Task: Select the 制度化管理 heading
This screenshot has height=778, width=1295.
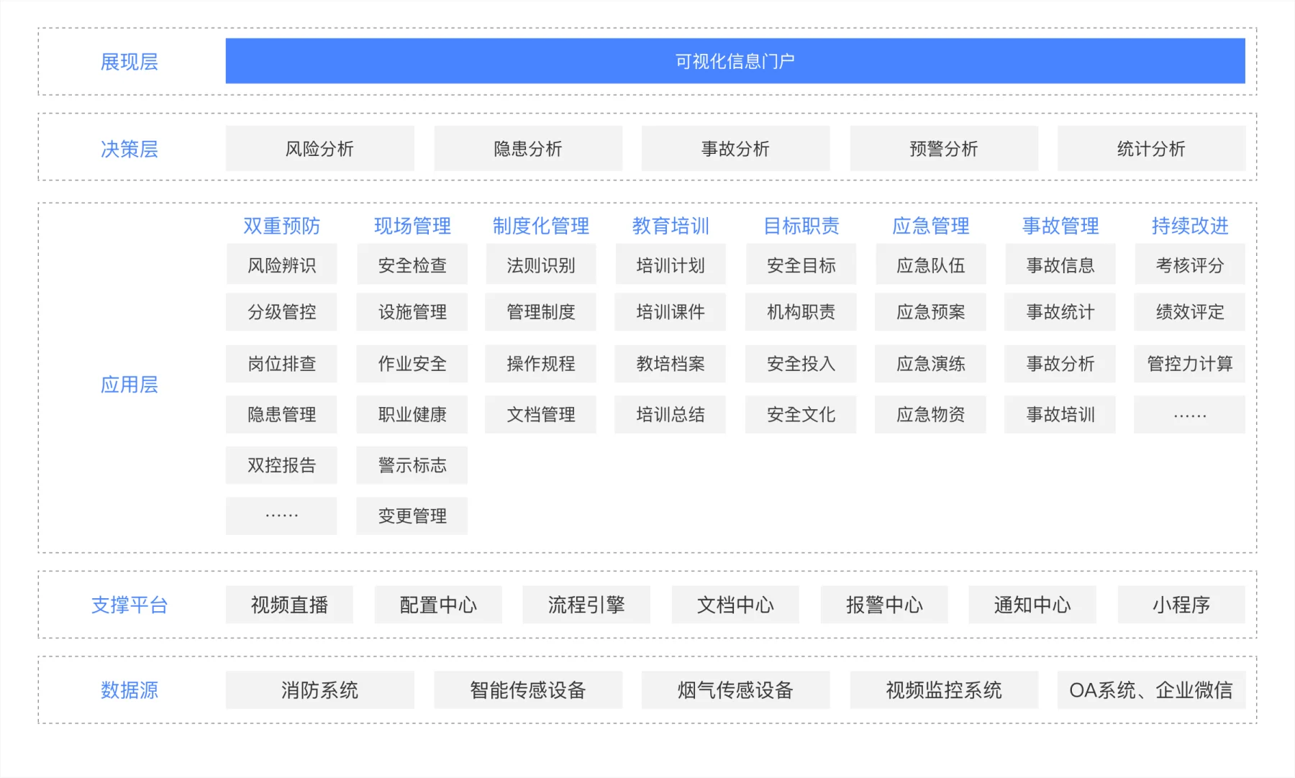Action: pyautogui.click(x=541, y=226)
